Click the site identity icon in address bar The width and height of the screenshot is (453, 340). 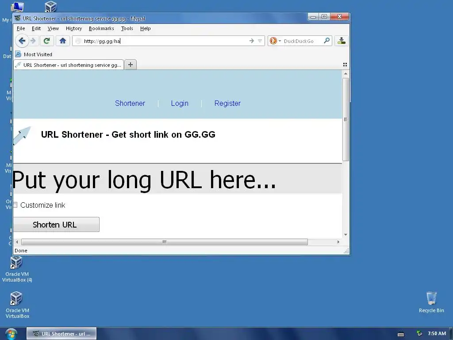pyautogui.click(x=78, y=41)
